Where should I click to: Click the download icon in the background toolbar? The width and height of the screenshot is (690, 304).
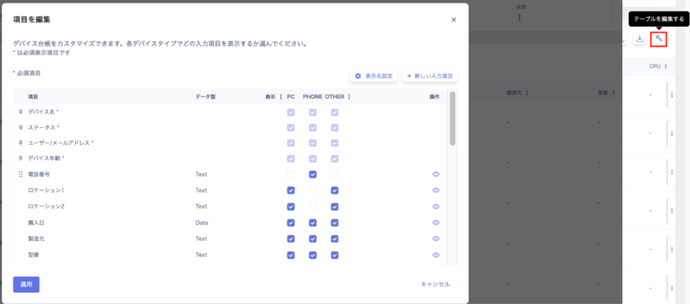(639, 39)
